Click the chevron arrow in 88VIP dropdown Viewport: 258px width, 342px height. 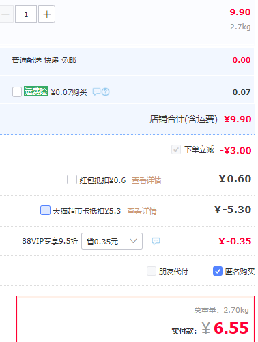tap(133, 241)
